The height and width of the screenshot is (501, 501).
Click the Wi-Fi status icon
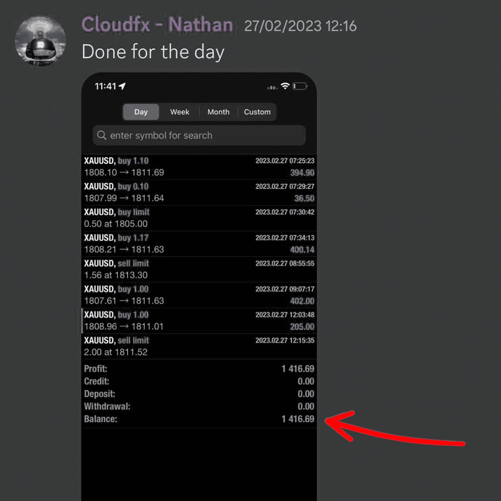click(x=285, y=86)
